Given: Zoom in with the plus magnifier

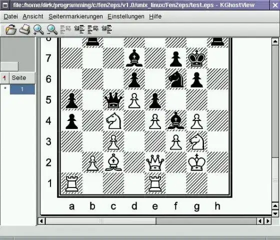Looking at the screenshot, I should (38, 29).
